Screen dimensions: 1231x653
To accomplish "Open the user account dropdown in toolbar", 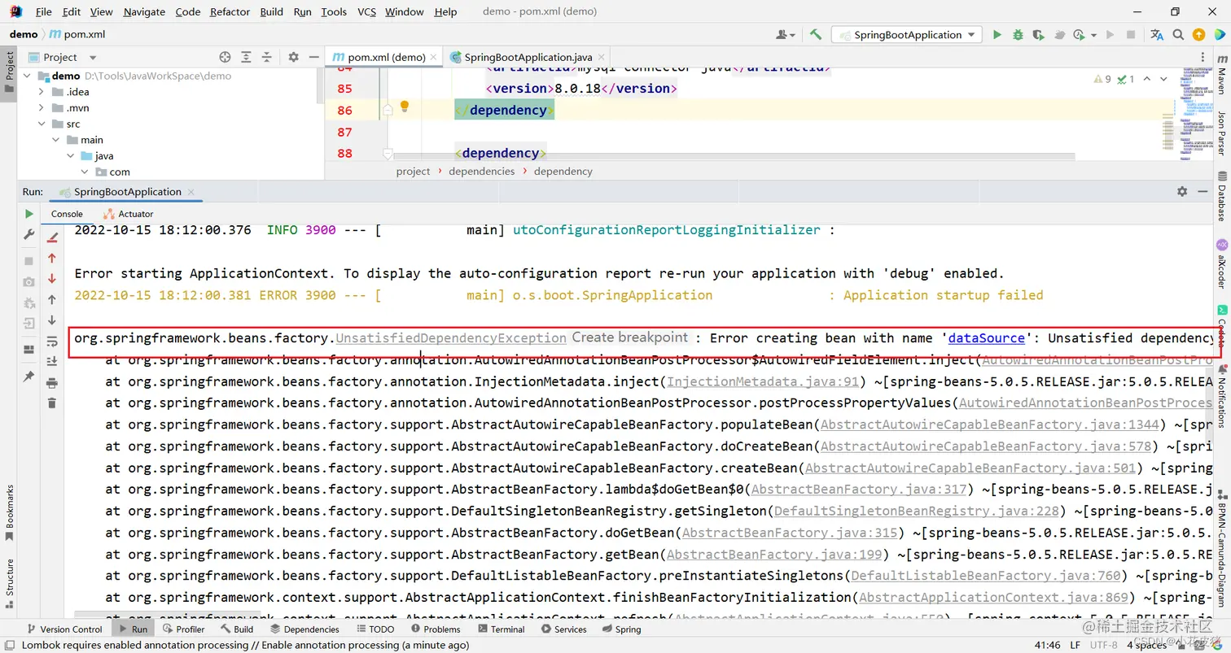I will (x=785, y=34).
